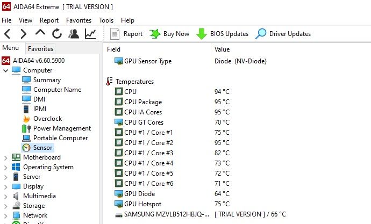This screenshot has height=224, width=371.
Task: Click the Operating System Windows logo icon
Action: [x=16, y=167]
